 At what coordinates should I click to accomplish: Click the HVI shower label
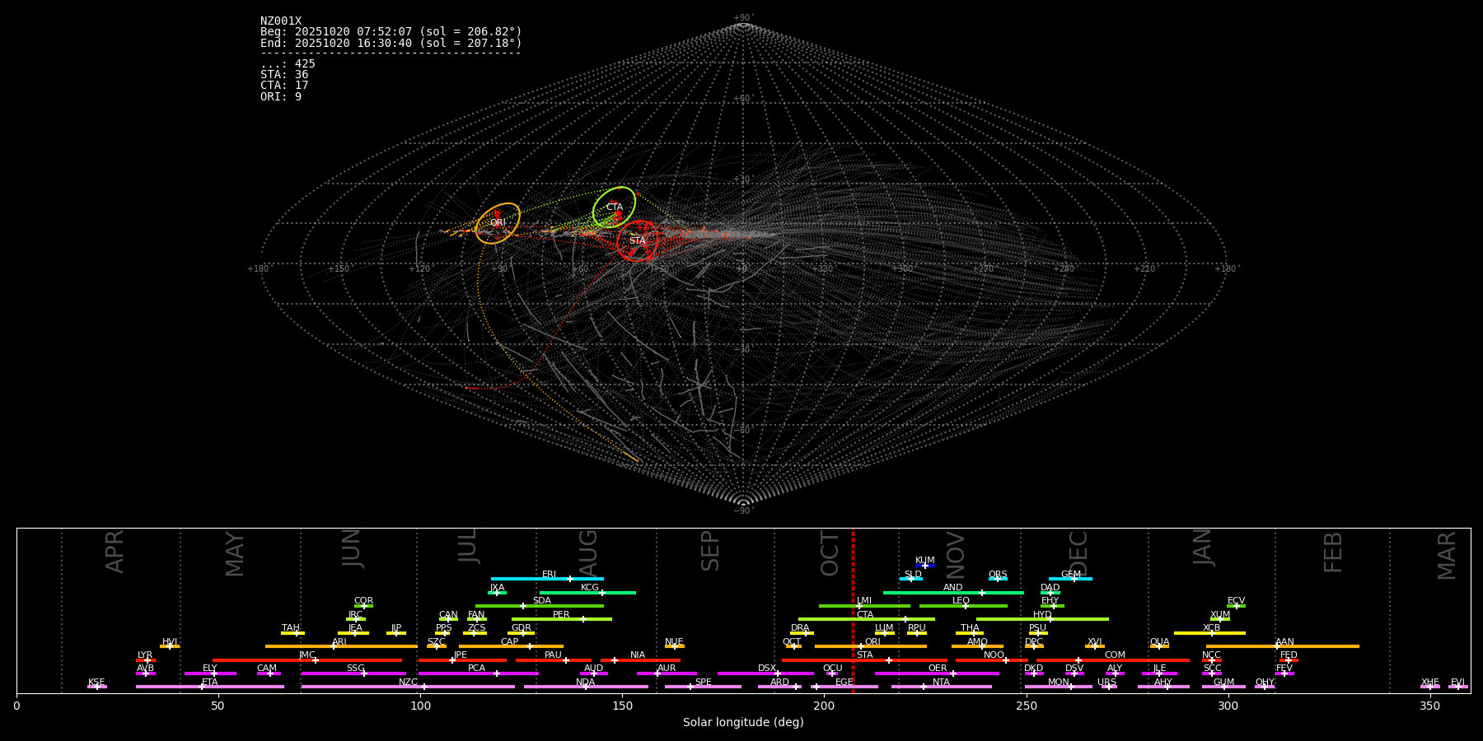(170, 642)
